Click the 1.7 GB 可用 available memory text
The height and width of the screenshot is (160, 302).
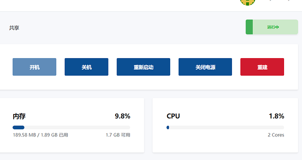click(118, 135)
